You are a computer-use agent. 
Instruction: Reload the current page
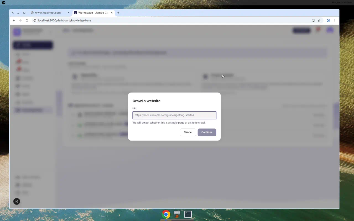click(27, 20)
